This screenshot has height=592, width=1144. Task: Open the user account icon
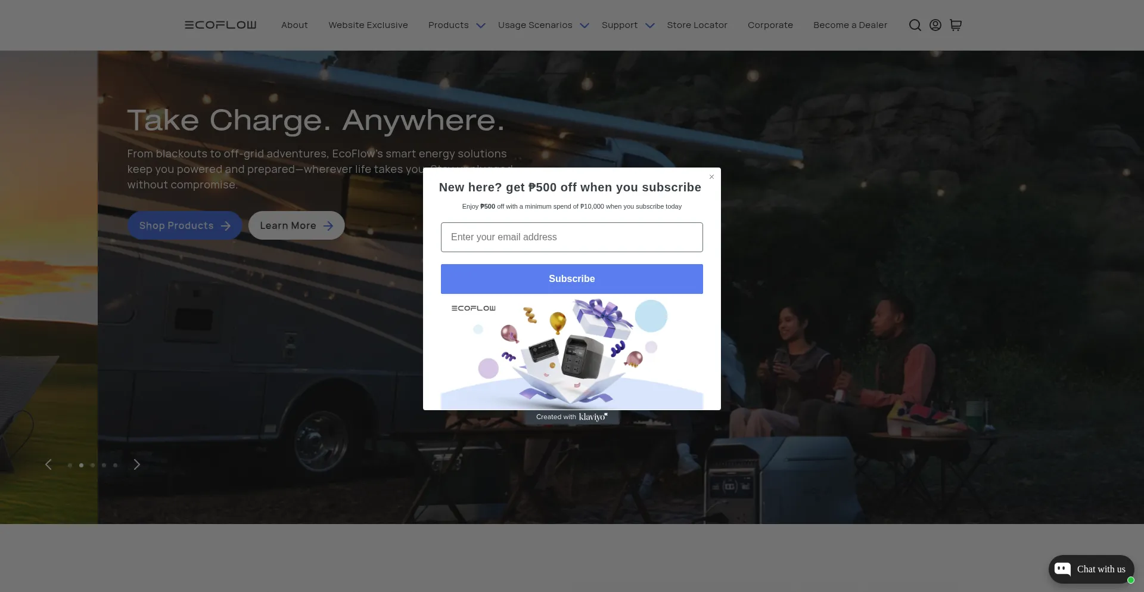(935, 25)
